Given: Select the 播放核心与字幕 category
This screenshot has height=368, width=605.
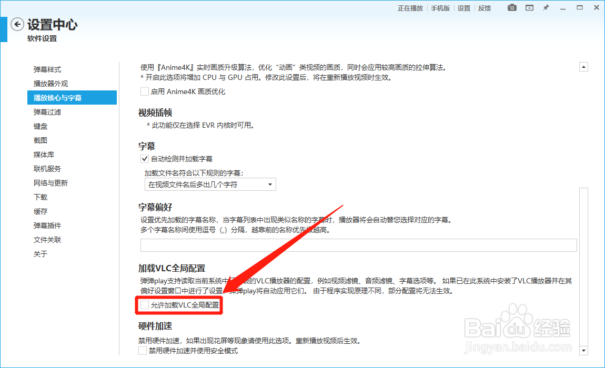Looking at the screenshot, I should [x=72, y=98].
